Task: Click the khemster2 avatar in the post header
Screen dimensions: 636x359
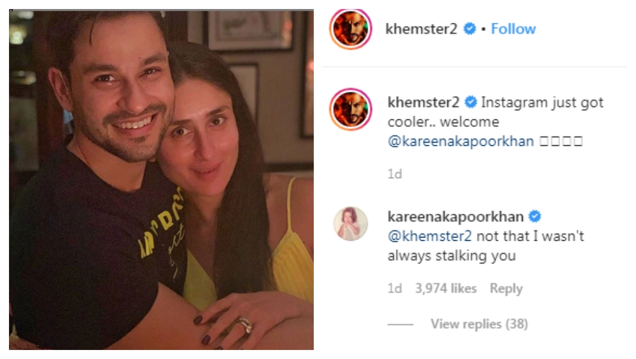Action: tap(350, 29)
